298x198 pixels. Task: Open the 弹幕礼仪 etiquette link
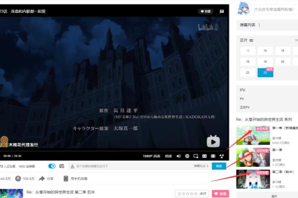point(201,166)
